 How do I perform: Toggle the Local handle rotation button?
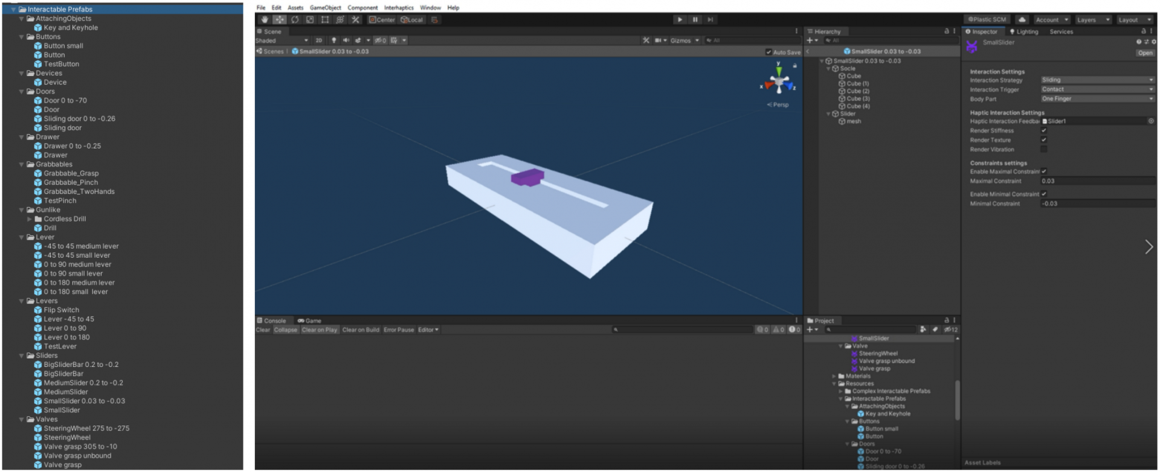(x=412, y=20)
